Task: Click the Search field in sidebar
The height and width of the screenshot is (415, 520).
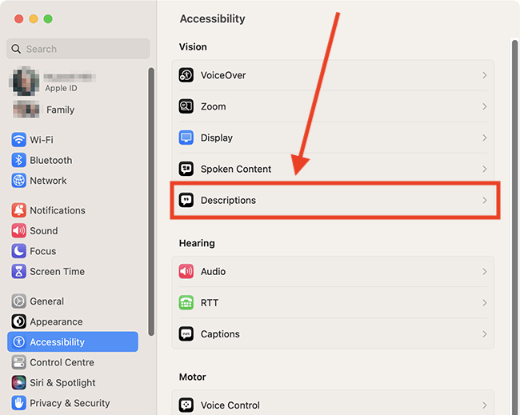Action: coord(78,49)
